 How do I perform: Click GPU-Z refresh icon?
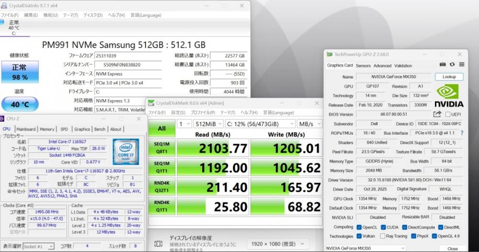pyautogui.click(x=452, y=65)
